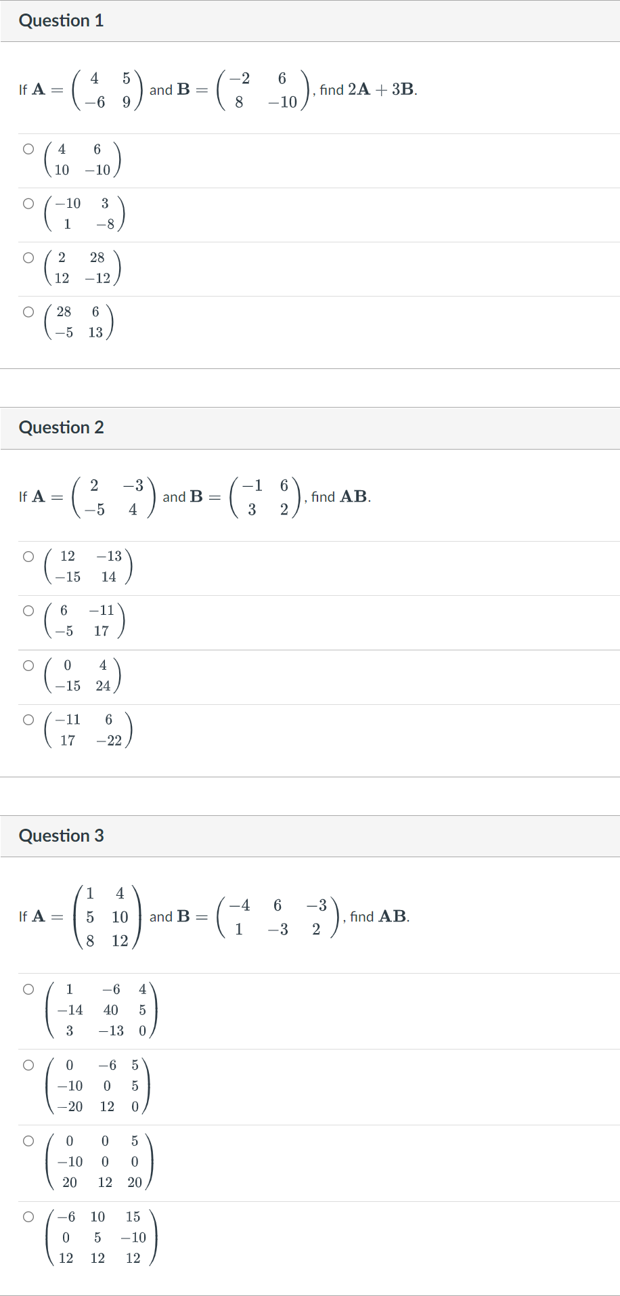This screenshot has height=1296, width=620.
Task: Choose the second option in Question 3
Action: (28, 1065)
